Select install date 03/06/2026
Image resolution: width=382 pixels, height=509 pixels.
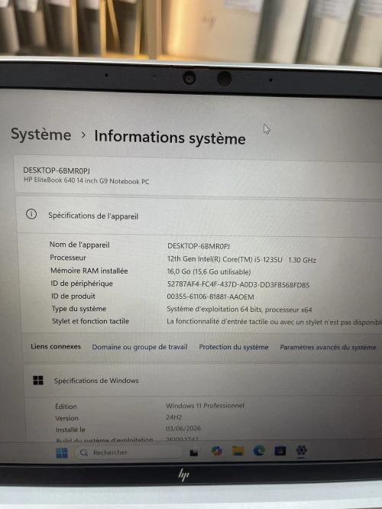183,429
